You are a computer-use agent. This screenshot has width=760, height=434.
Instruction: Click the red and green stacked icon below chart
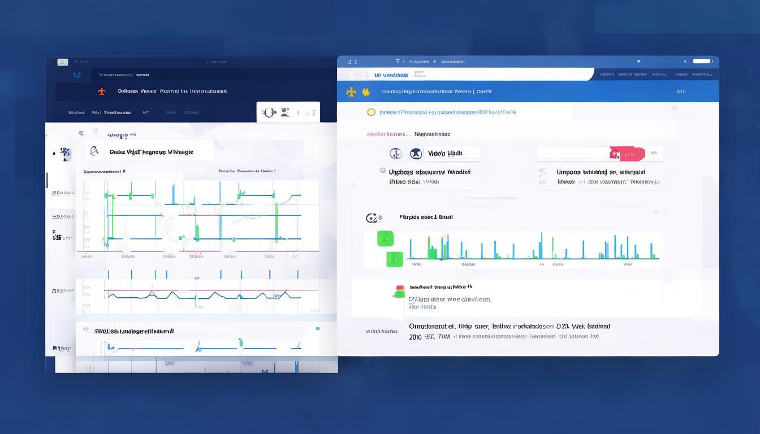click(x=399, y=291)
